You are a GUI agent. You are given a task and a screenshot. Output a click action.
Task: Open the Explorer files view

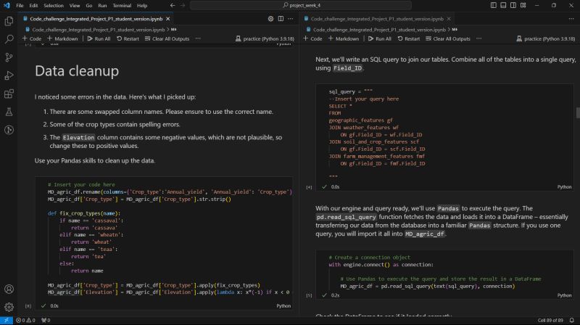click(x=9, y=21)
